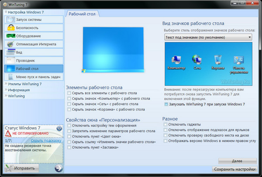Collapse the Статус Windows 7 panel chevron
Screen dimensions: 262x177
[x=59, y=129]
